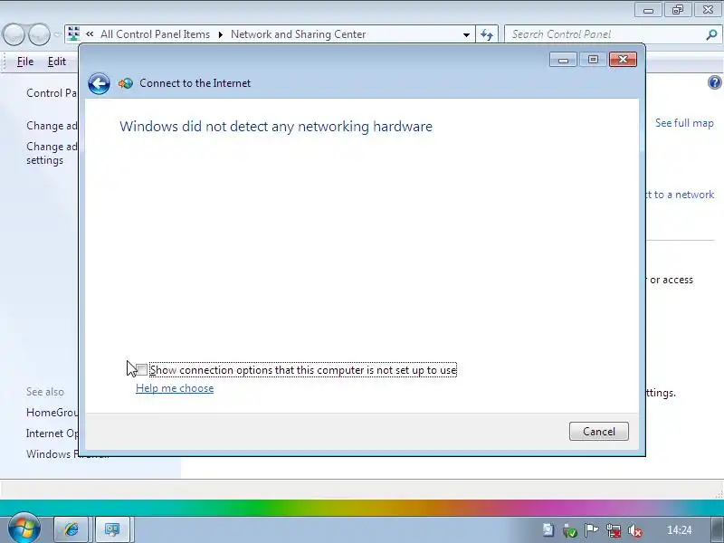Click the taskbar clock showing 14:24

(680, 530)
